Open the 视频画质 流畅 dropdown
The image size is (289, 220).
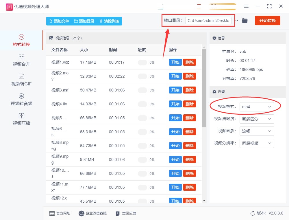(x=257, y=131)
